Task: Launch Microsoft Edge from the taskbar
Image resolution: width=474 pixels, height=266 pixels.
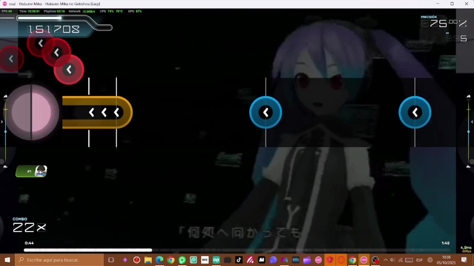Action: pyautogui.click(x=159, y=260)
